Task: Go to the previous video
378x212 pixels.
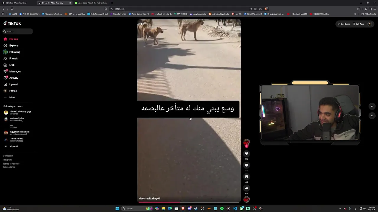Action: point(372,106)
